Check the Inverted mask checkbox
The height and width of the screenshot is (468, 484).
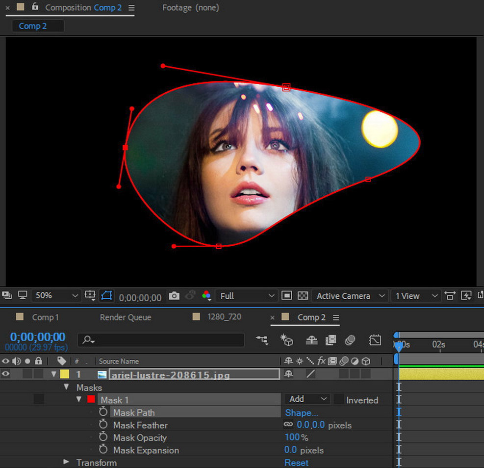339,400
